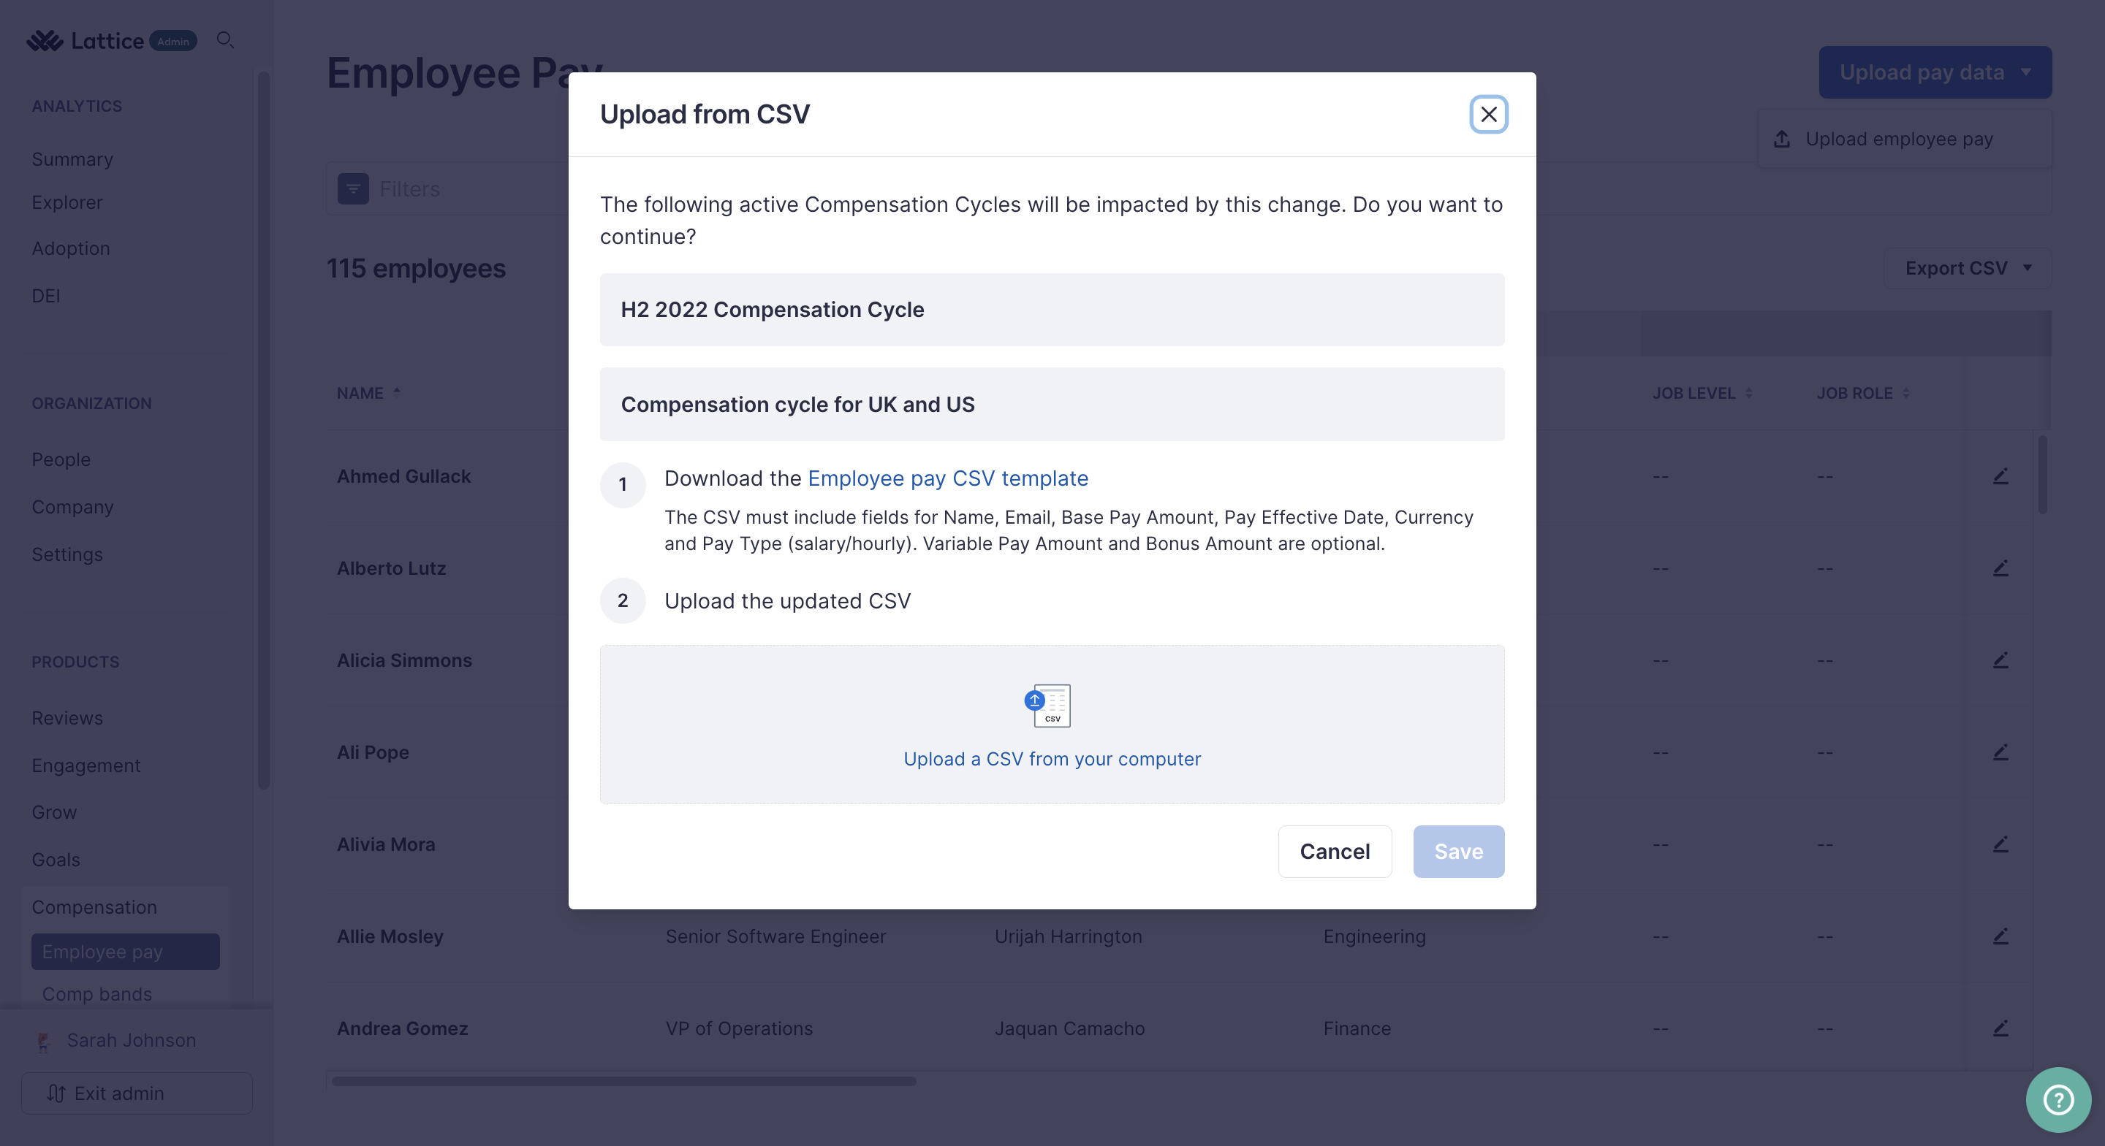Screen dimensions: 2105x1146
Task: Click employee name Ali Pope
Action: click(x=373, y=752)
